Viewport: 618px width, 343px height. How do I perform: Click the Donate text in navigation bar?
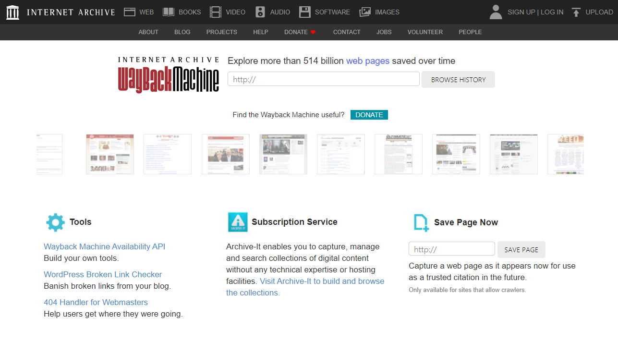[x=296, y=32]
